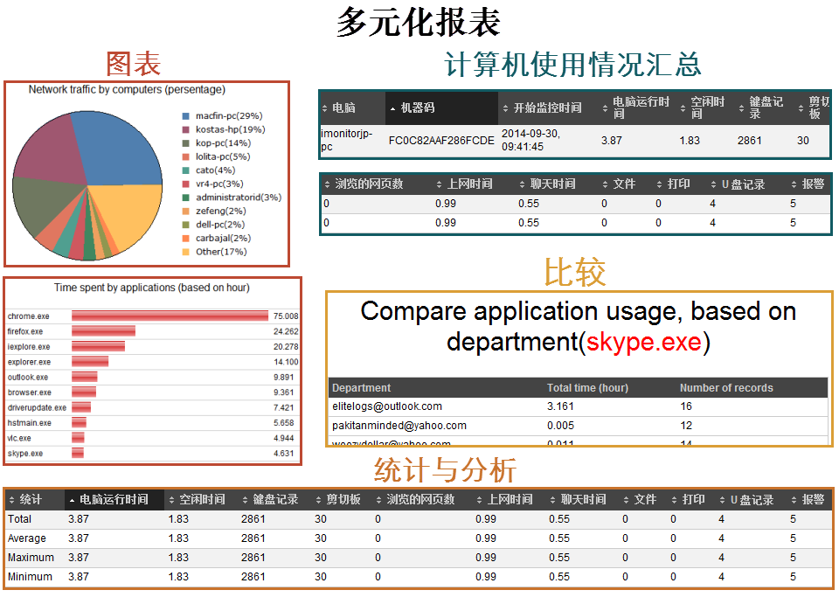Screen dimensions: 839x597
Task: Sort summary table by 剪切板 column
Action: tap(801, 108)
